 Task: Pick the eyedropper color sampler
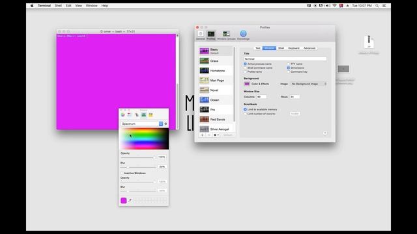click(130, 200)
